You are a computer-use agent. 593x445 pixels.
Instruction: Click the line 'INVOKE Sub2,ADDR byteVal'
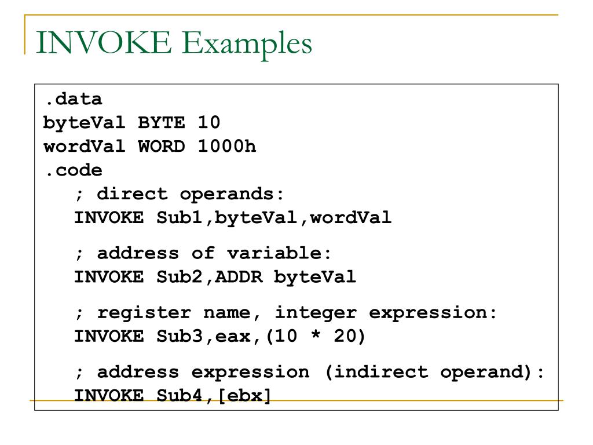tap(215, 278)
